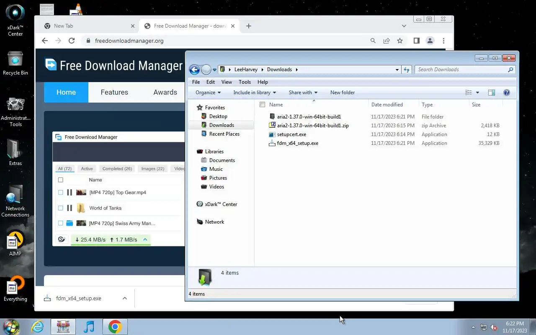This screenshot has height=335, width=536.
Task: Click fdm_x64_setup.exe in Chrome download bar
Action: click(x=79, y=299)
